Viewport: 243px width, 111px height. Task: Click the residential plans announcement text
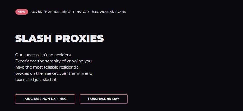coord(78,12)
